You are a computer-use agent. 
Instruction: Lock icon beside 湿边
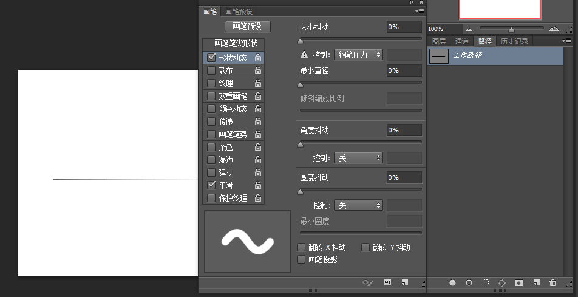258,159
